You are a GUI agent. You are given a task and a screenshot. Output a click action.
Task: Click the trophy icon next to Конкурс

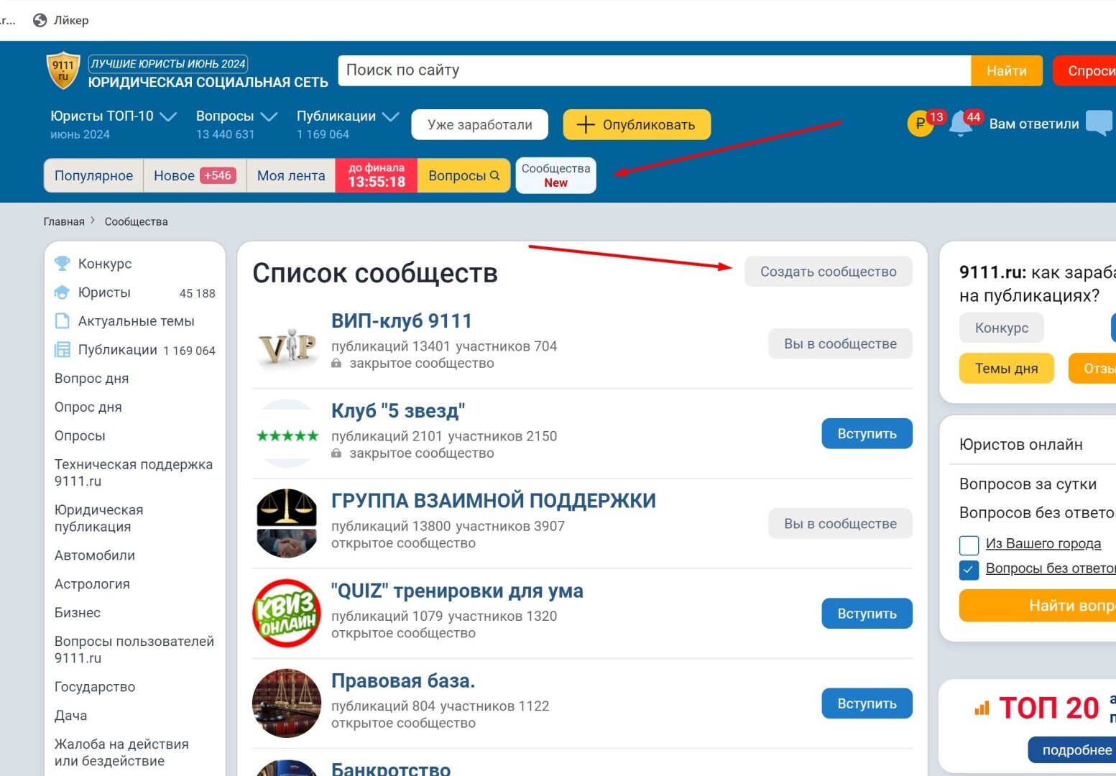(63, 264)
